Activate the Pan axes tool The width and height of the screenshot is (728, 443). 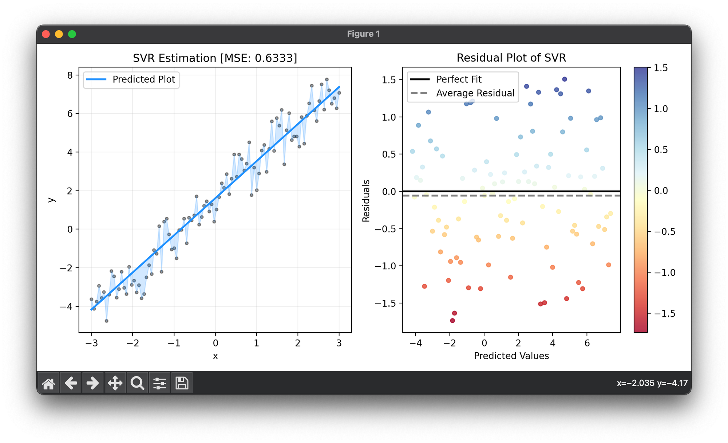[x=115, y=383]
